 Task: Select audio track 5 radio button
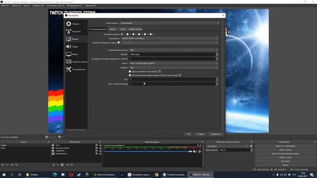point(145,34)
